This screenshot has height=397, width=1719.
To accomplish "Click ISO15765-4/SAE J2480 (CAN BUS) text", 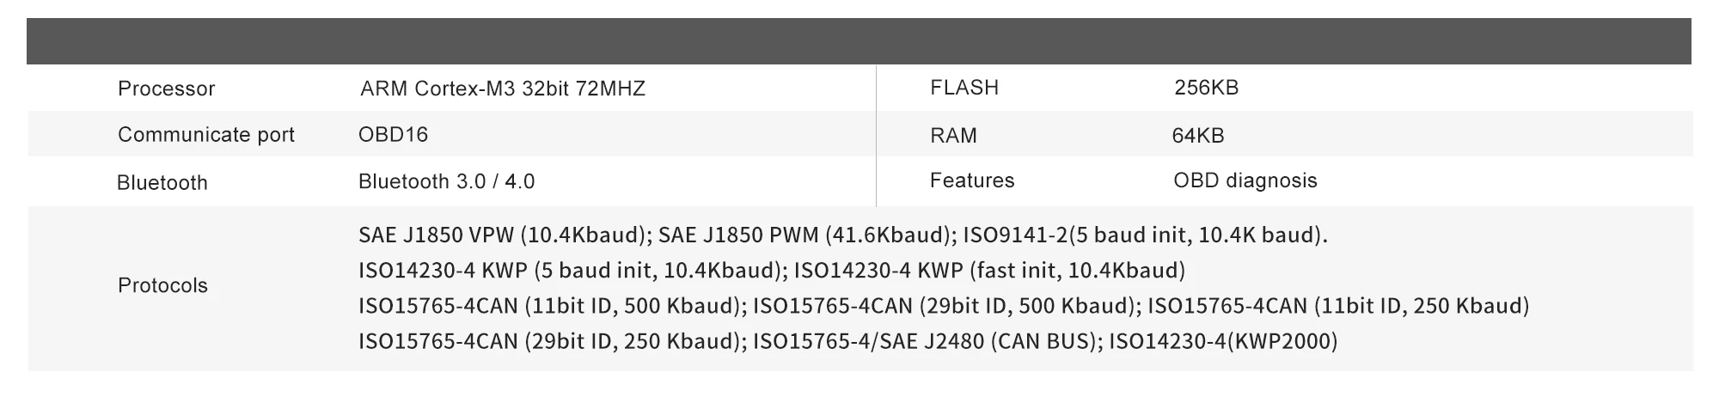I will pos(927,342).
